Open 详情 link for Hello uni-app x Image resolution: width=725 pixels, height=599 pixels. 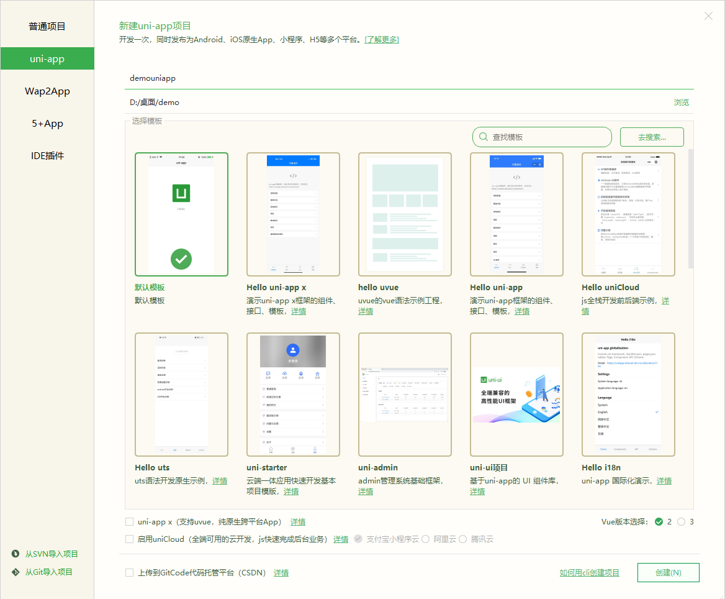(298, 311)
